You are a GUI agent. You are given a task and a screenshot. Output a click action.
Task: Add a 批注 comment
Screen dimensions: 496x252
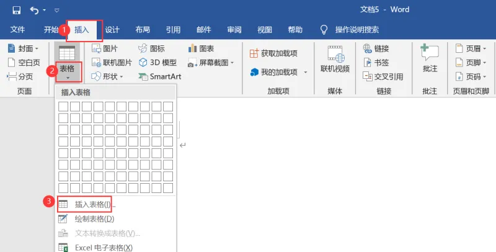point(430,59)
